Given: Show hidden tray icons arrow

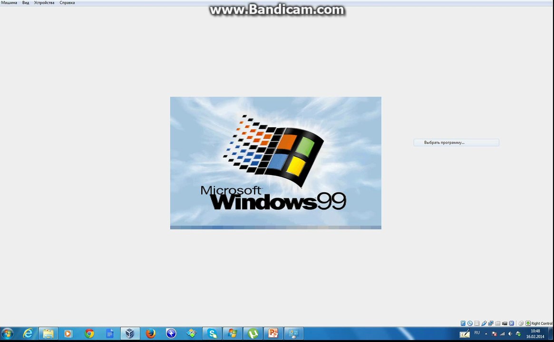Looking at the screenshot, I should click(x=486, y=334).
